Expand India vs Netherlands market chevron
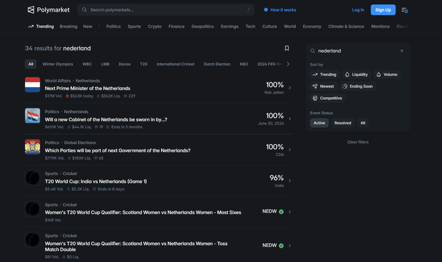 pos(290,181)
